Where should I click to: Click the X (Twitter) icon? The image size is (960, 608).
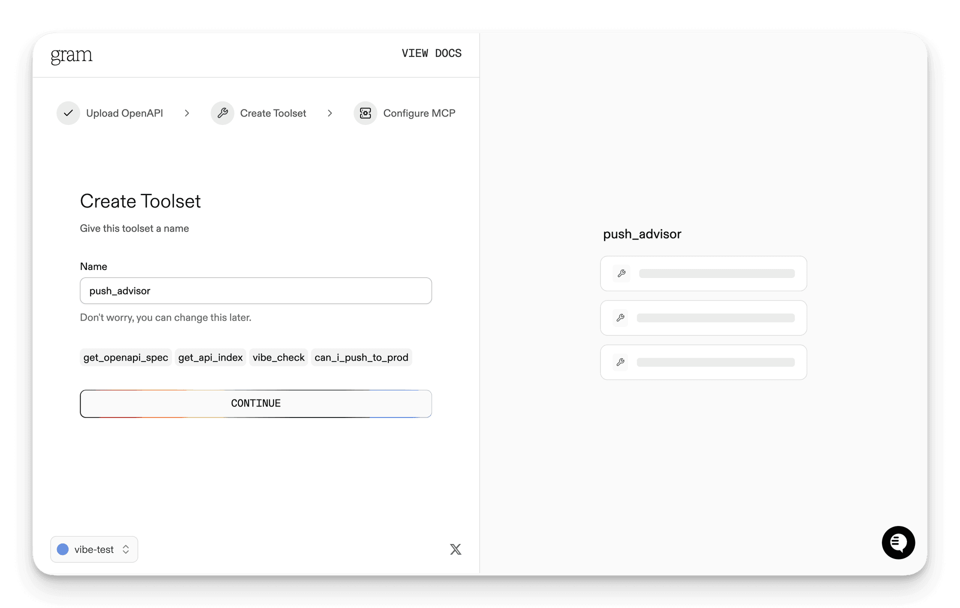(x=455, y=549)
